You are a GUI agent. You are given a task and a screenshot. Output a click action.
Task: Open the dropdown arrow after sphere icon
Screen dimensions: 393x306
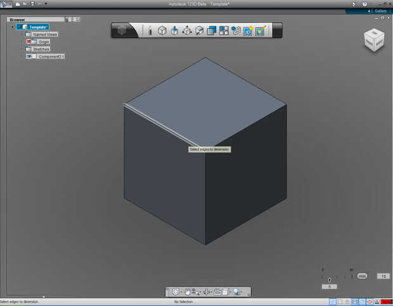242,292
